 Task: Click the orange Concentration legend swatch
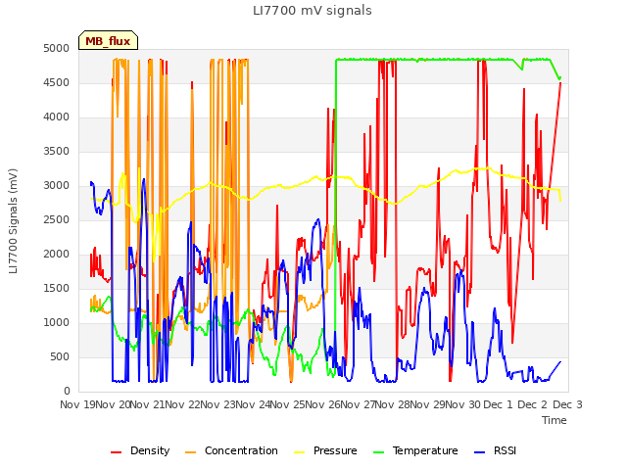pyautogui.click(x=191, y=452)
